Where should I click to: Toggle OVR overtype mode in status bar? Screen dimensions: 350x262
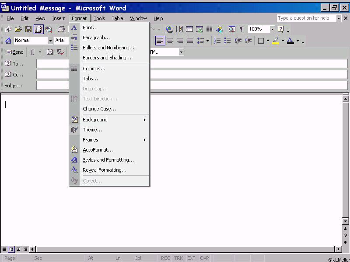pos(204,258)
